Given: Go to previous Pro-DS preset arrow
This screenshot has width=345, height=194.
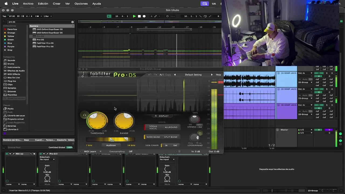Looking at the screenshot, I should coord(175,75).
